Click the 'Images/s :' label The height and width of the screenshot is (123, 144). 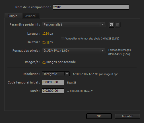32,62
